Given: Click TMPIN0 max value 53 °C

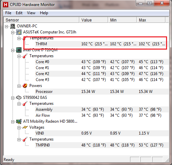Looking at the screenshot, I should 151,145.
